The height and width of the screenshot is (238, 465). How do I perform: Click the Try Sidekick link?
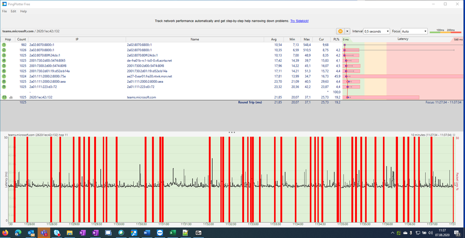point(299,21)
